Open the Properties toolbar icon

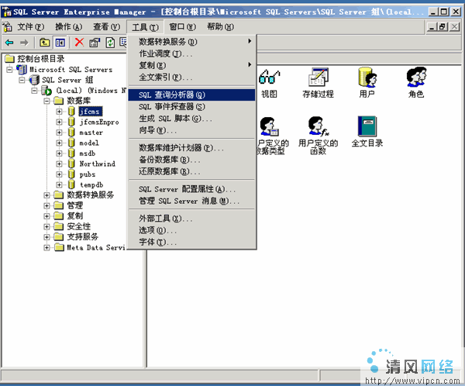(x=95, y=43)
